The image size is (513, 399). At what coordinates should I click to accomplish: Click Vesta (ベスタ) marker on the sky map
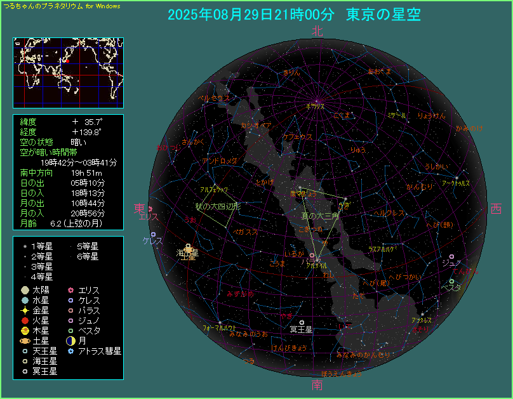pyautogui.click(x=451, y=281)
